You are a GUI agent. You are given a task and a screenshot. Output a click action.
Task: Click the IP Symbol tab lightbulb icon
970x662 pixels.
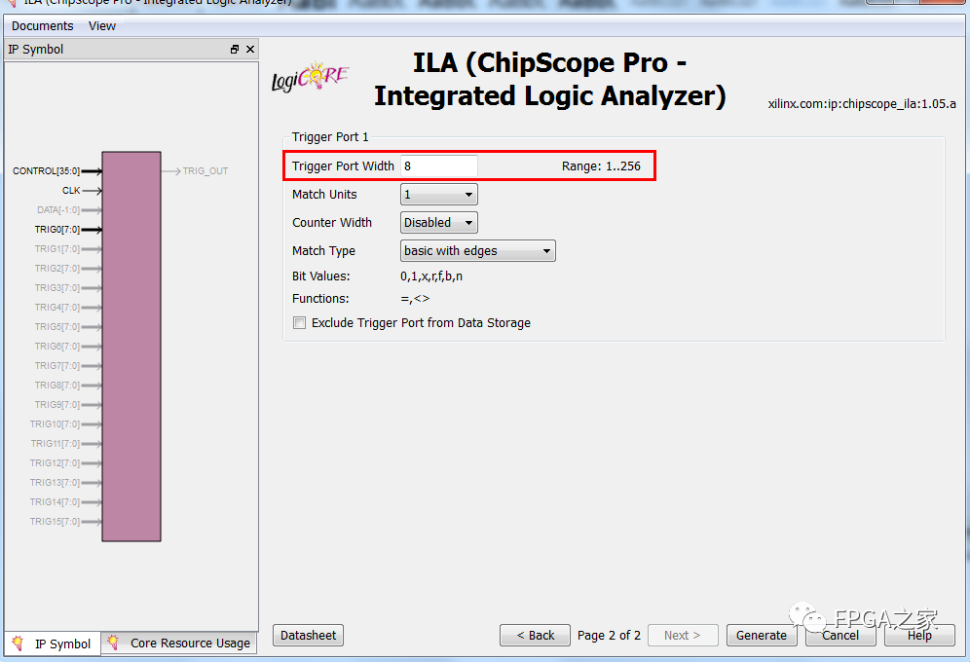[18, 643]
